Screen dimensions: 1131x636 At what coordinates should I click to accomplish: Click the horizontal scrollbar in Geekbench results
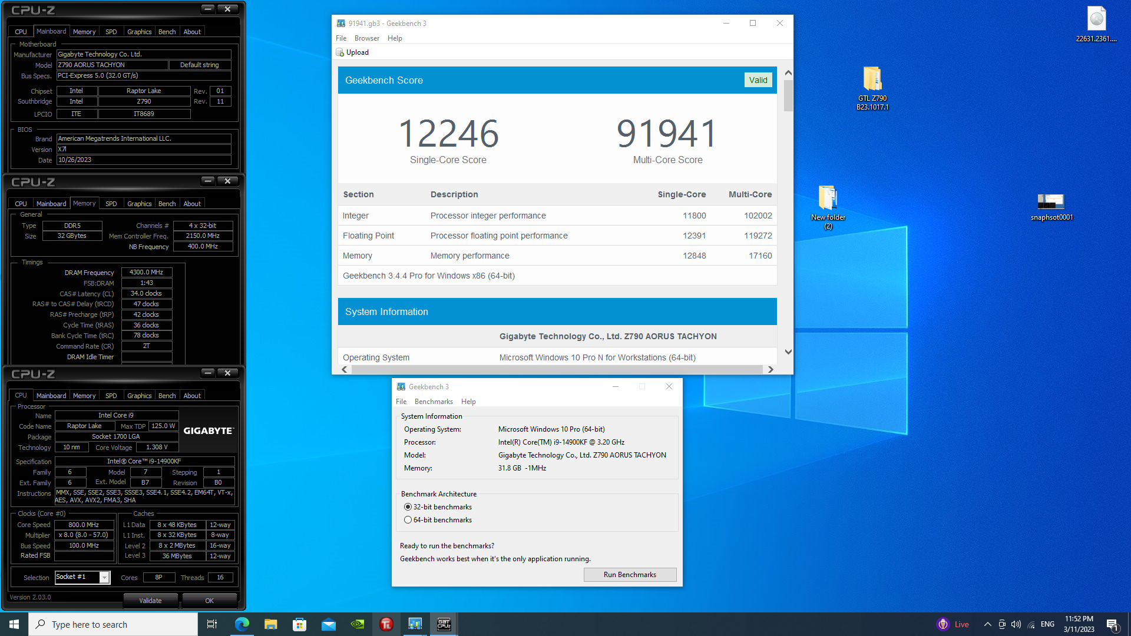(x=557, y=369)
